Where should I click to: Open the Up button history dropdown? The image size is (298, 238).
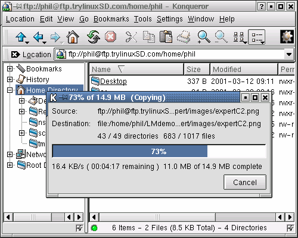click(x=27, y=42)
